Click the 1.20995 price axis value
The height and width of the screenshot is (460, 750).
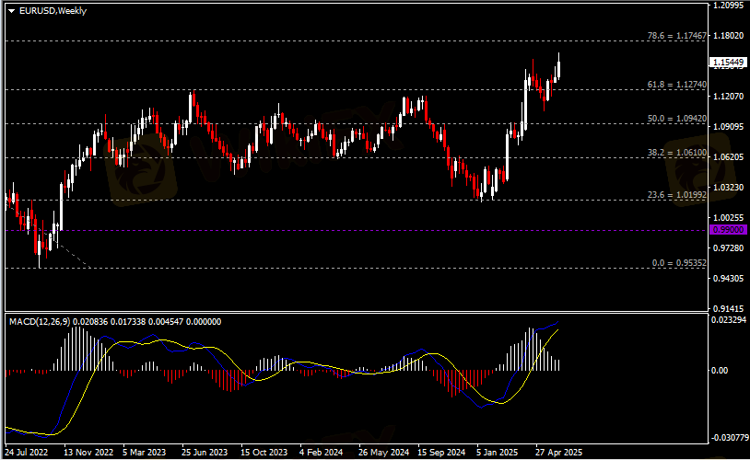click(729, 6)
